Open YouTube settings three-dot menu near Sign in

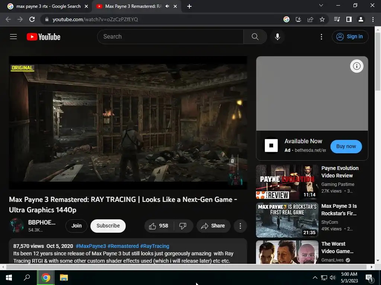(321, 37)
